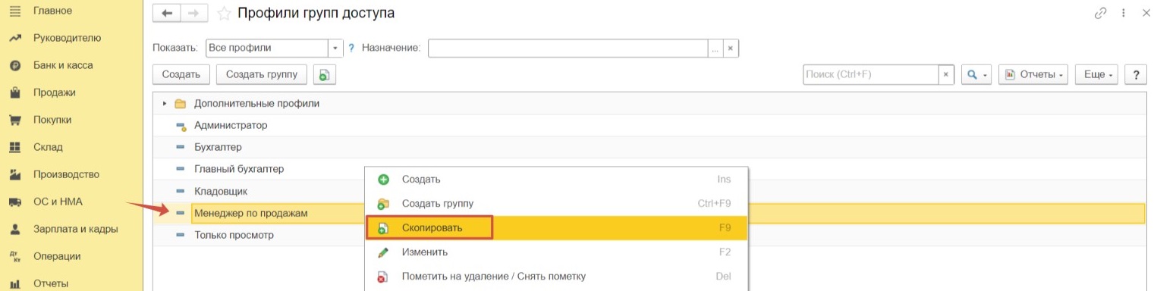Click the copy profile toolbar icon
This screenshot has height=291, width=1154.
pyautogui.click(x=324, y=74)
